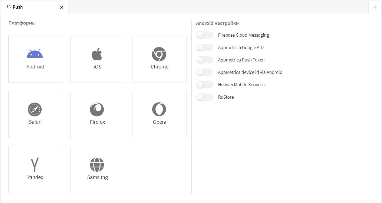Image resolution: width=382 pixels, height=203 pixels.
Task: Select the Yandex platform icon
Action: click(x=35, y=165)
